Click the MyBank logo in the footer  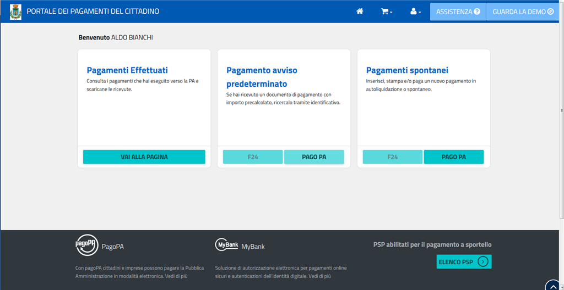pyautogui.click(x=226, y=246)
